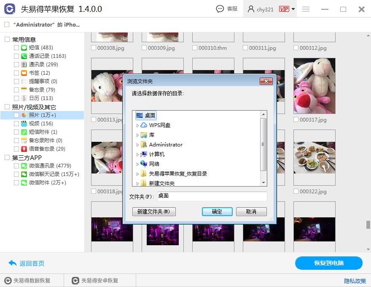Tick the 照片 (1万+) checkbox
The image size is (371, 287).
tap(16, 115)
